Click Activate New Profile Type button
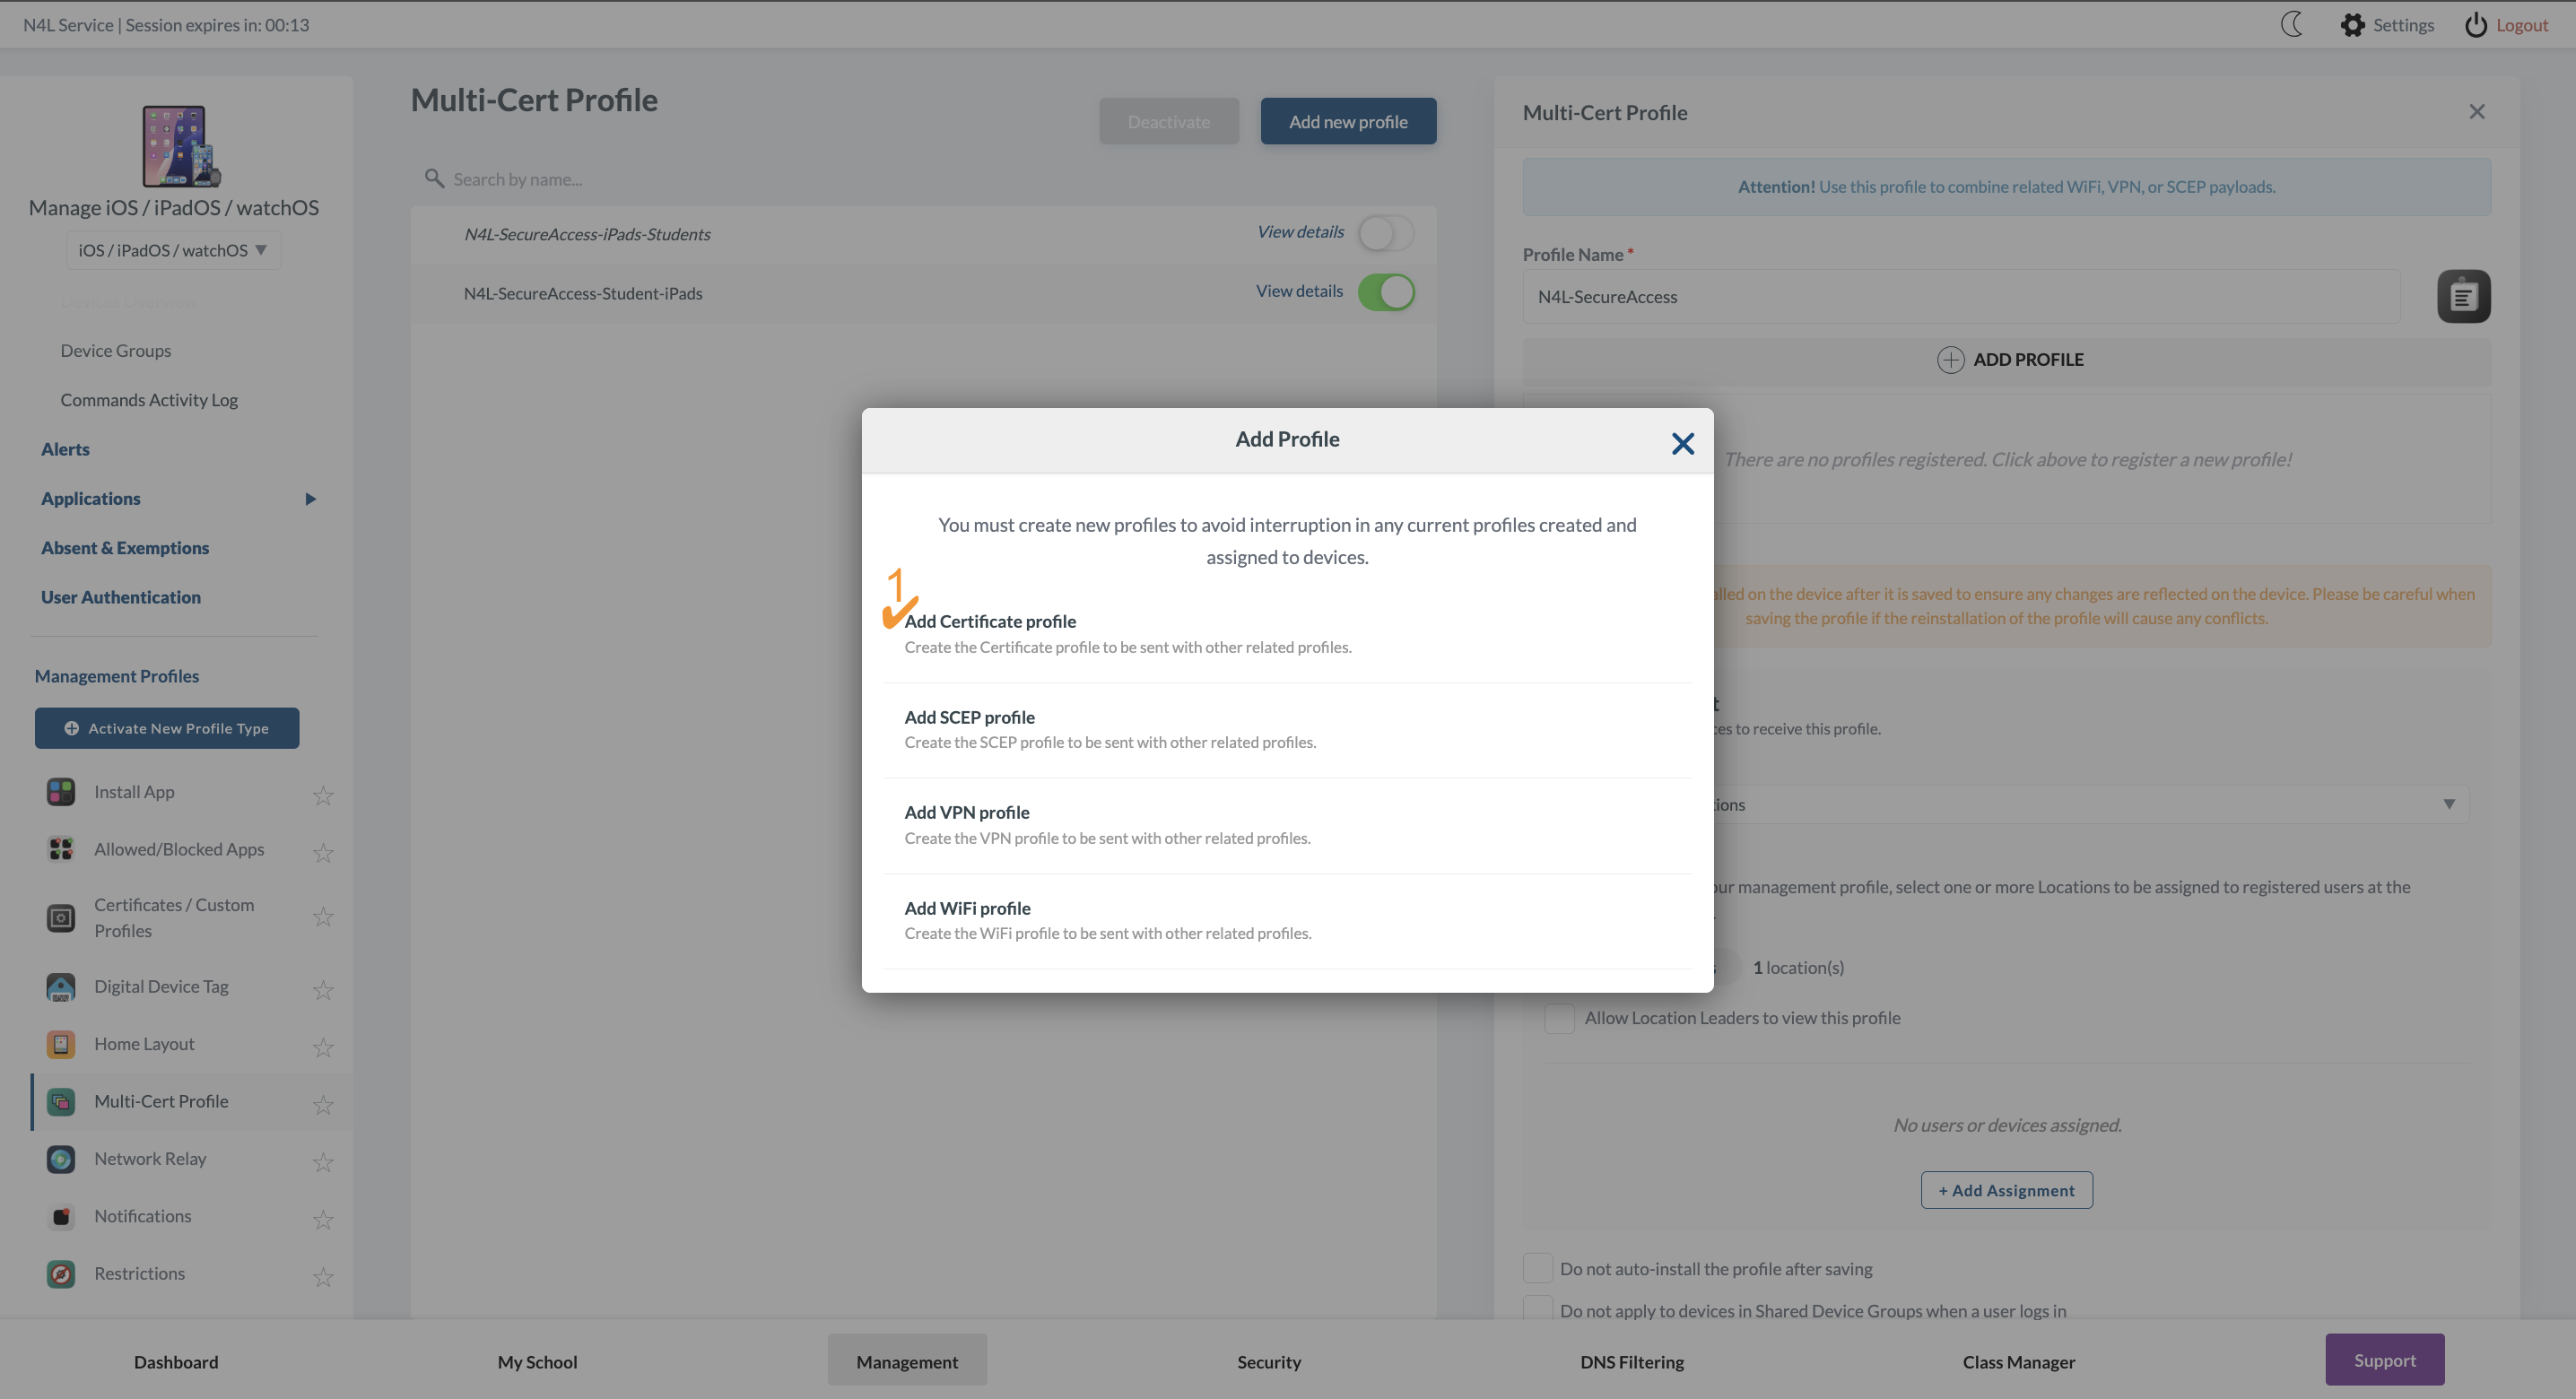2576x1399 pixels. (x=167, y=728)
